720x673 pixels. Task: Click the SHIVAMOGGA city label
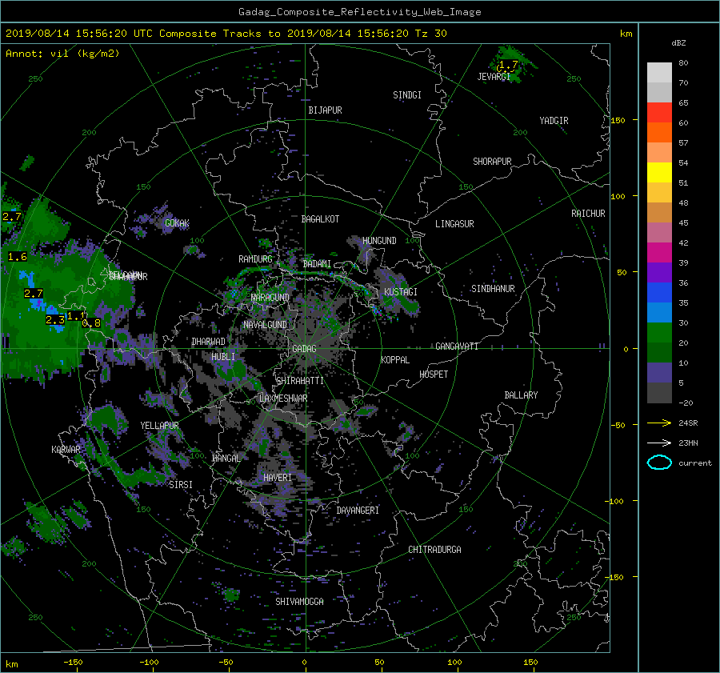(x=299, y=602)
